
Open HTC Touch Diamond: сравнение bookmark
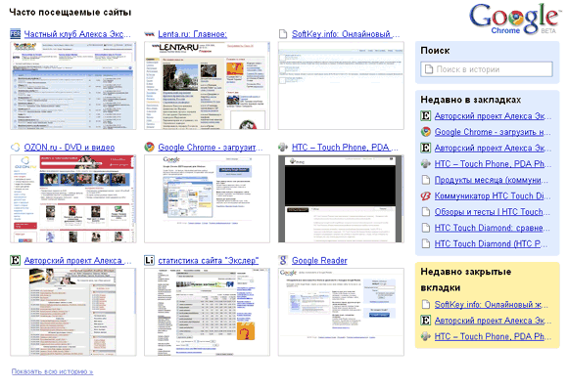(493, 228)
